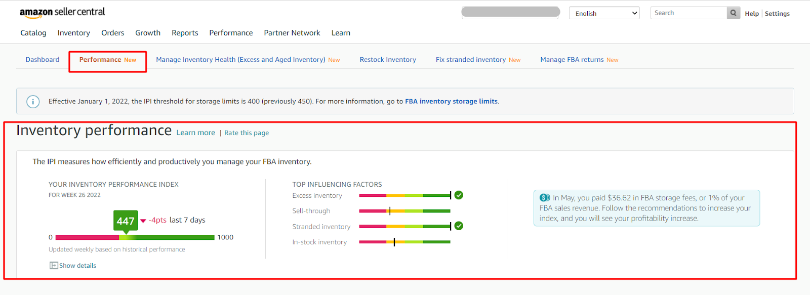Click the IPI score bar from 0 to 1000
The height and width of the screenshot is (295, 810).
click(x=135, y=237)
